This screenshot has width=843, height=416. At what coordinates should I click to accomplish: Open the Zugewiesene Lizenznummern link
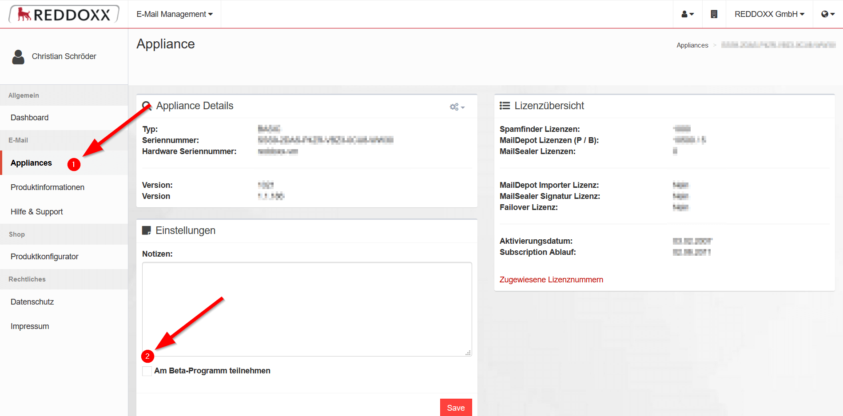click(551, 279)
